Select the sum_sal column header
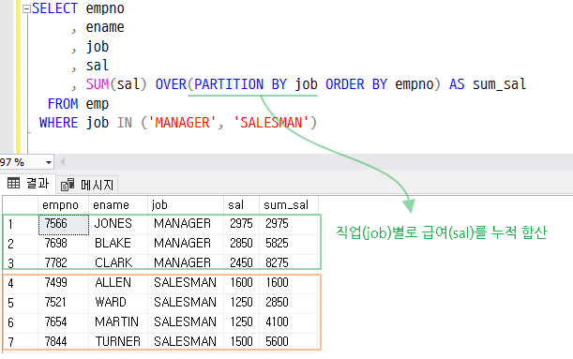 (289, 205)
